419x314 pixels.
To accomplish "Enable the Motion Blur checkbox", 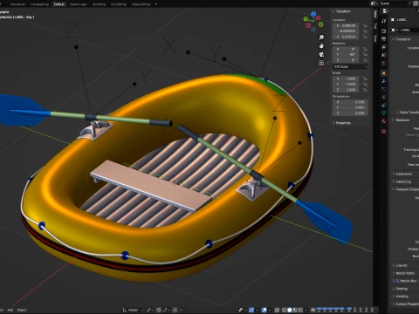I will (397, 281).
